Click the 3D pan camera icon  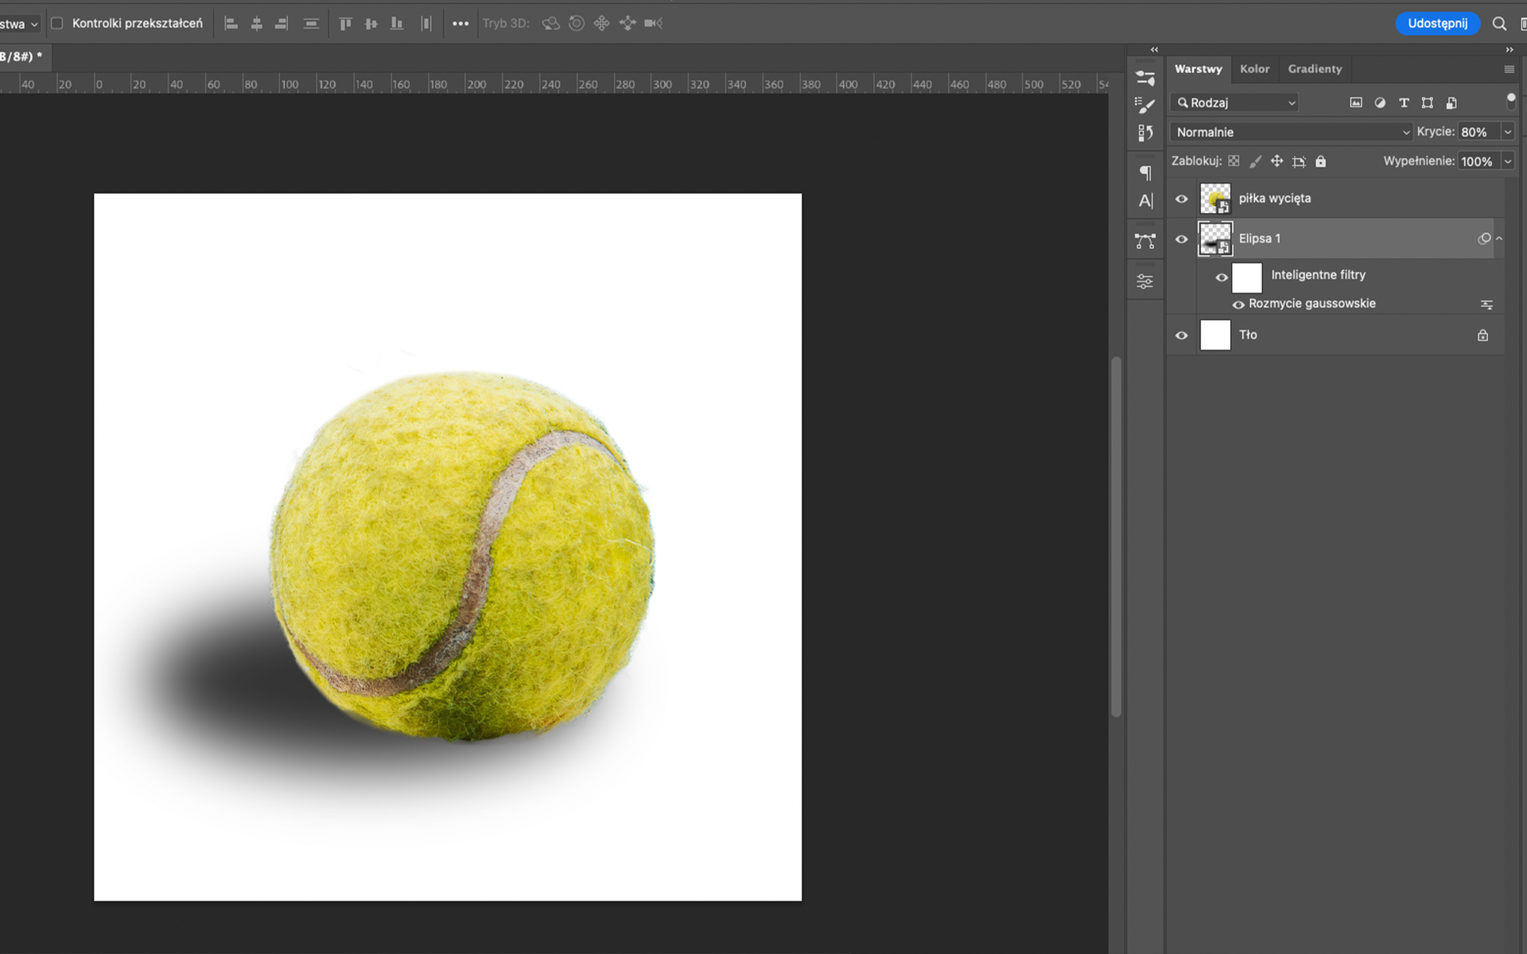[x=602, y=24]
